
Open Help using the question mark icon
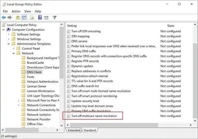pyautogui.click(x=40, y=18)
